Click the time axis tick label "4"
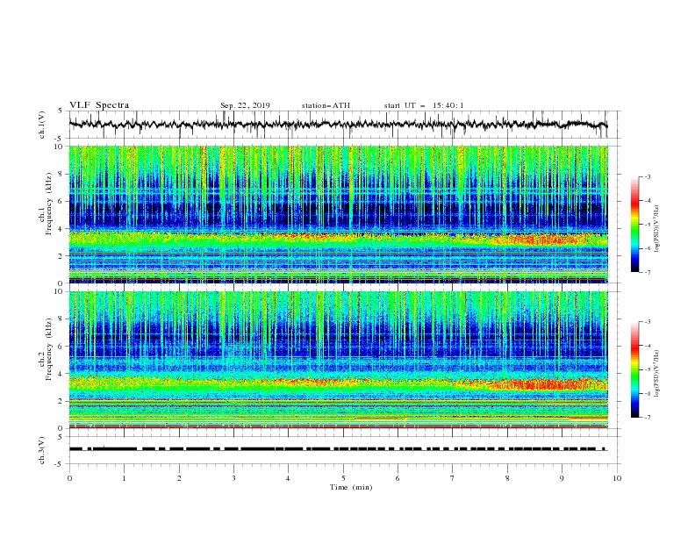The height and width of the screenshot is (537, 695). (x=288, y=478)
